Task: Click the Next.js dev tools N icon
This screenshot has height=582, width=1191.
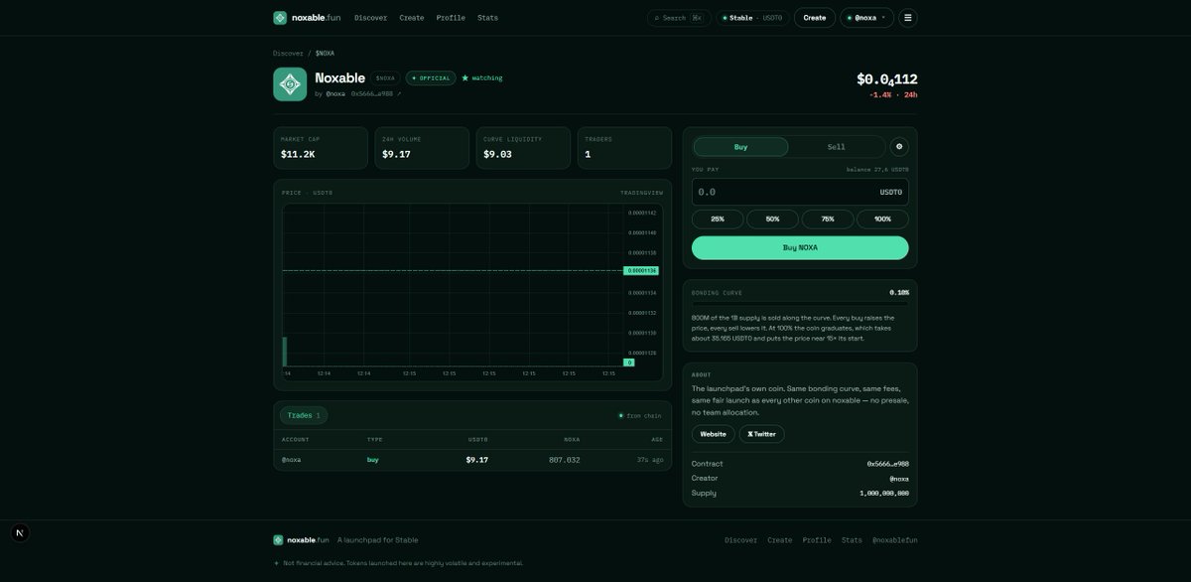Action: coord(20,533)
